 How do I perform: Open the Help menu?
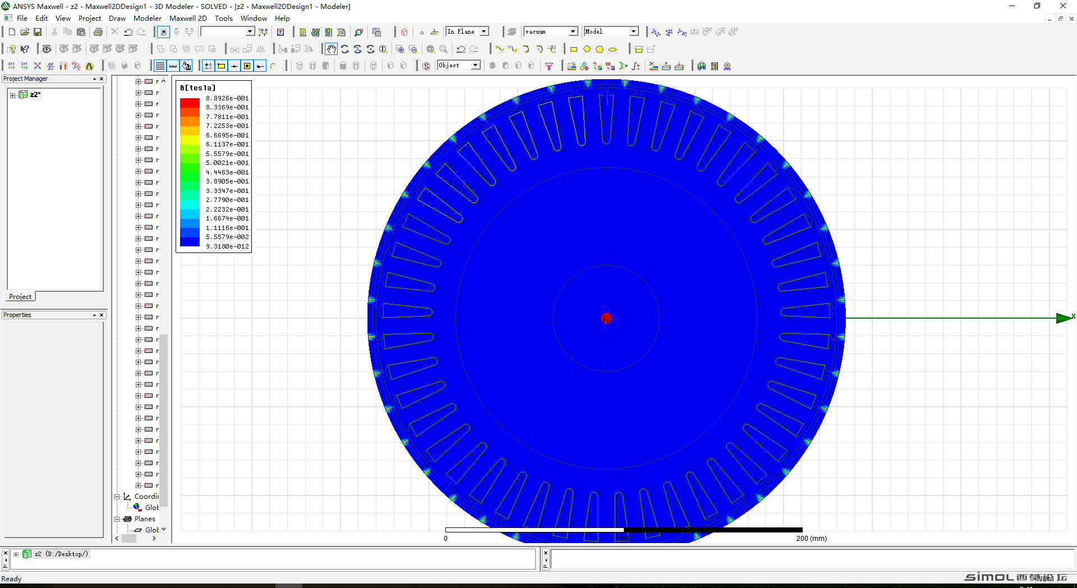(282, 18)
